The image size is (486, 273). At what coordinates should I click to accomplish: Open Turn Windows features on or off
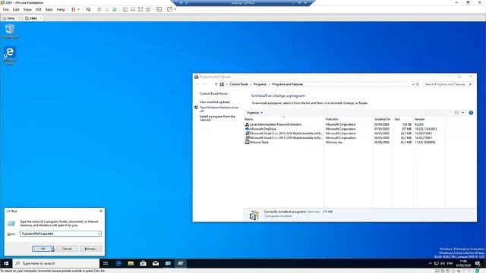[219, 108]
